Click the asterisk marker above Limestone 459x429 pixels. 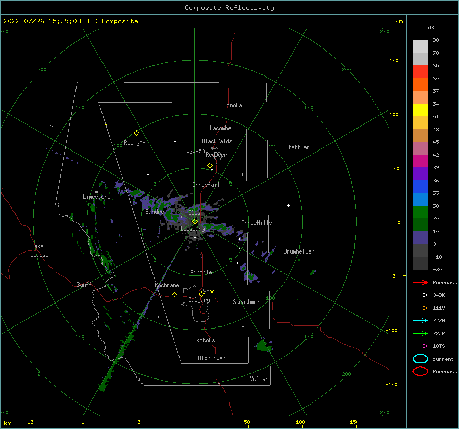96,192
